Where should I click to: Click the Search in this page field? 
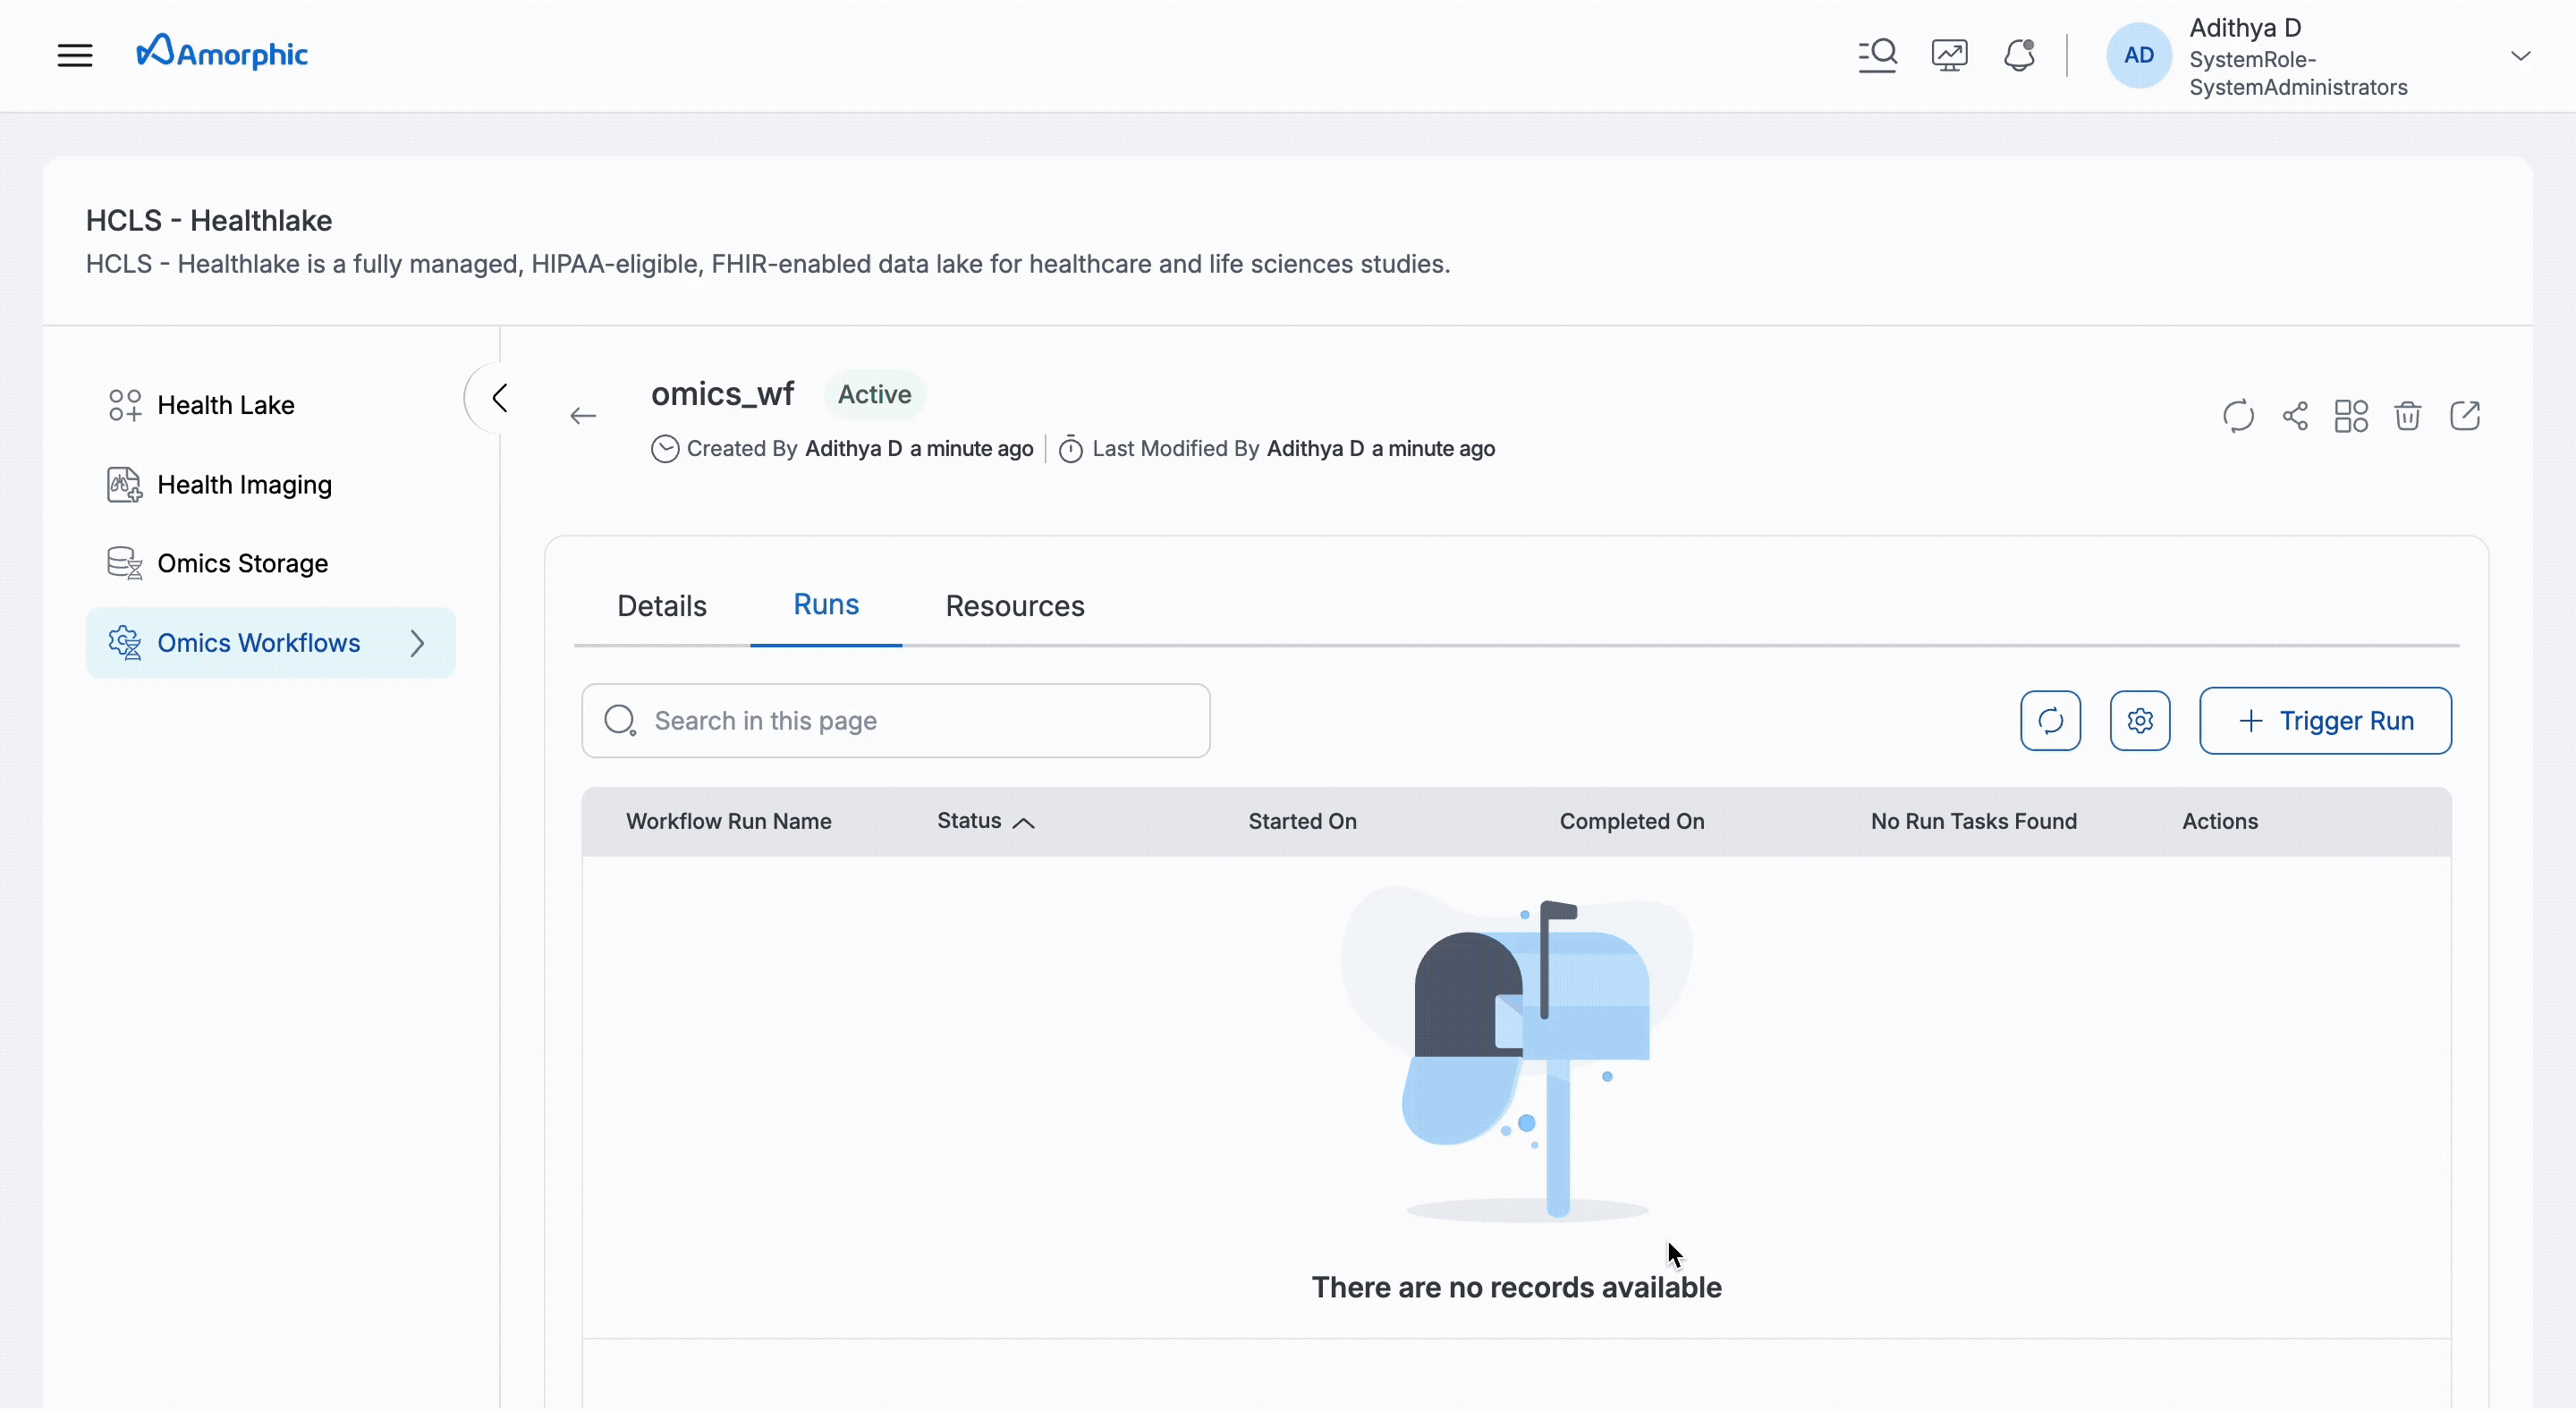[x=895, y=720]
